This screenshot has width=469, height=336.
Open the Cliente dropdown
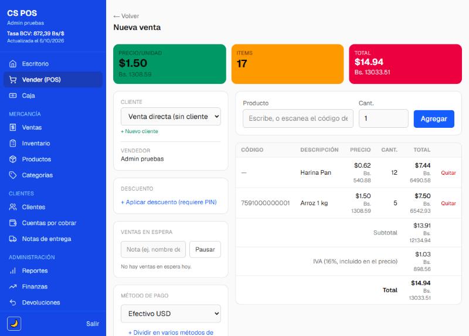pyautogui.click(x=171, y=116)
